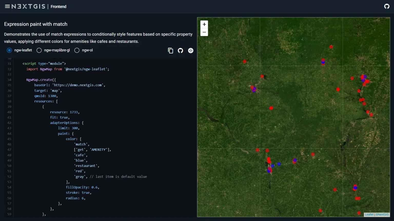Select the ngw-leaflet radio option
This screenshot has height=221, width=394.
click(x=9, y=50)
